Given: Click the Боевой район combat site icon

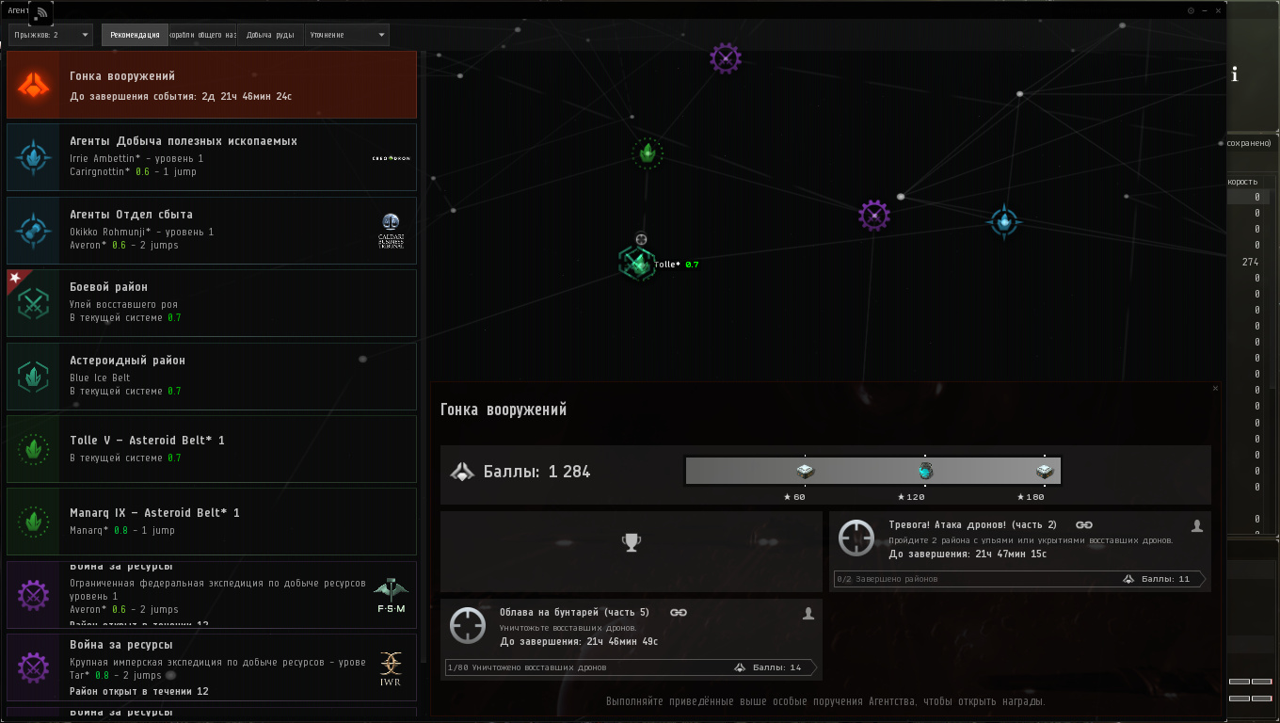Looking at the screenshot, I should coord(34,303).
